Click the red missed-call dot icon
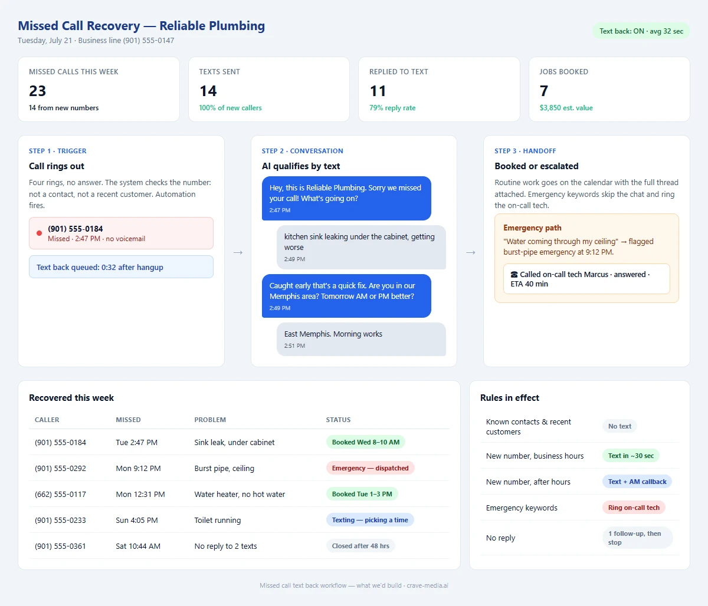This screenshot has height=606, width=708. point(39,233)
